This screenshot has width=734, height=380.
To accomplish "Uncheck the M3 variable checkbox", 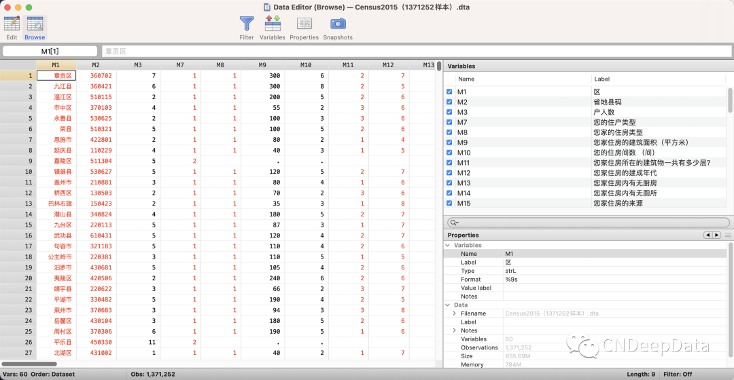I will point(449,112).
